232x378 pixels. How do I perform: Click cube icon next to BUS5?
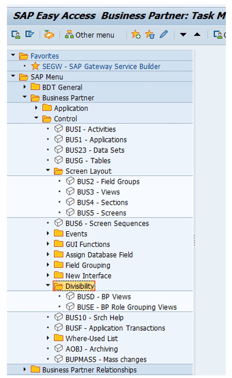(x=70, y=212)
